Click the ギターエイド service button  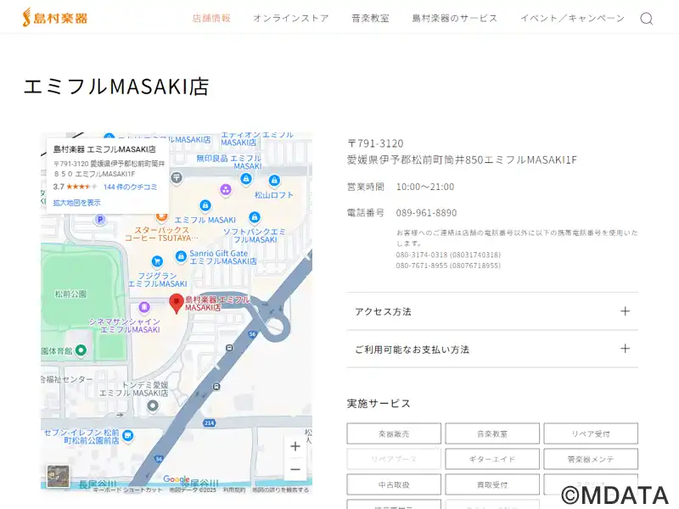click(492, 459)
